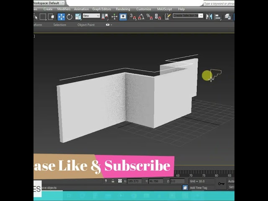The height and width of the screenshot is (201, 268).
Task: Switch to the Selection ribbon tab
Action: pyautogui.click(x=59, y=25)
